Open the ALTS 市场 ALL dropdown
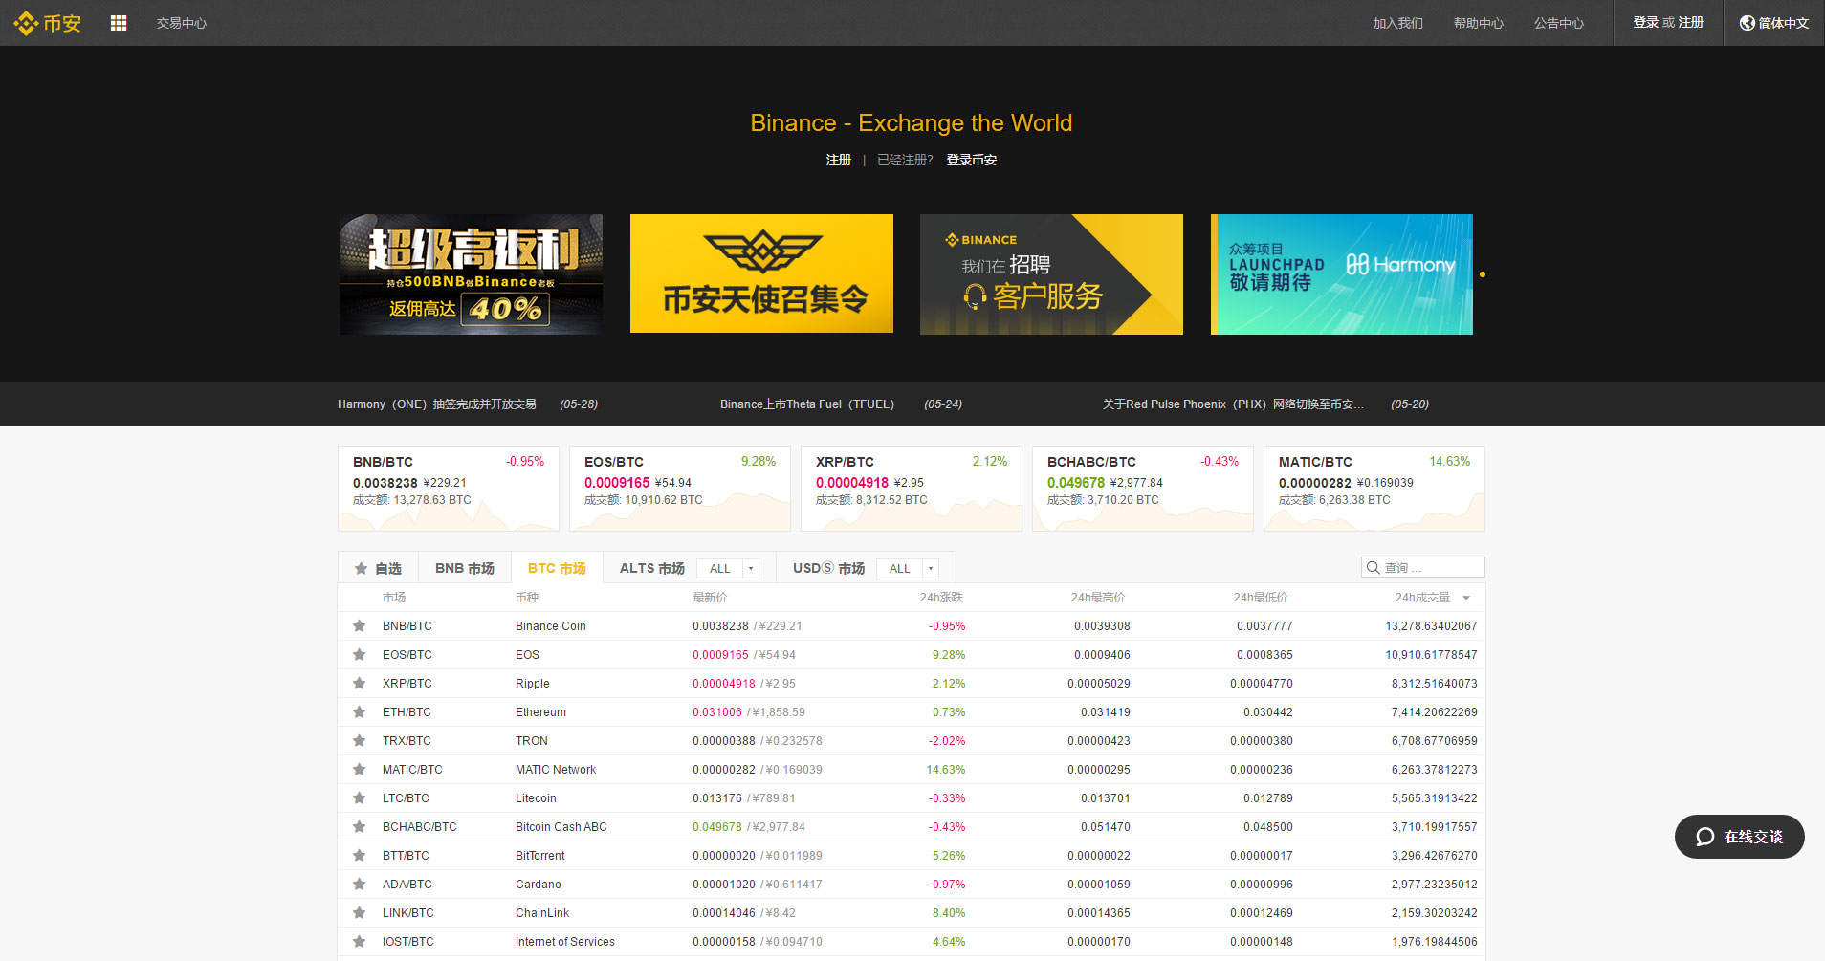The width and height of the screenshot is (1825, 961). [728, 568]
